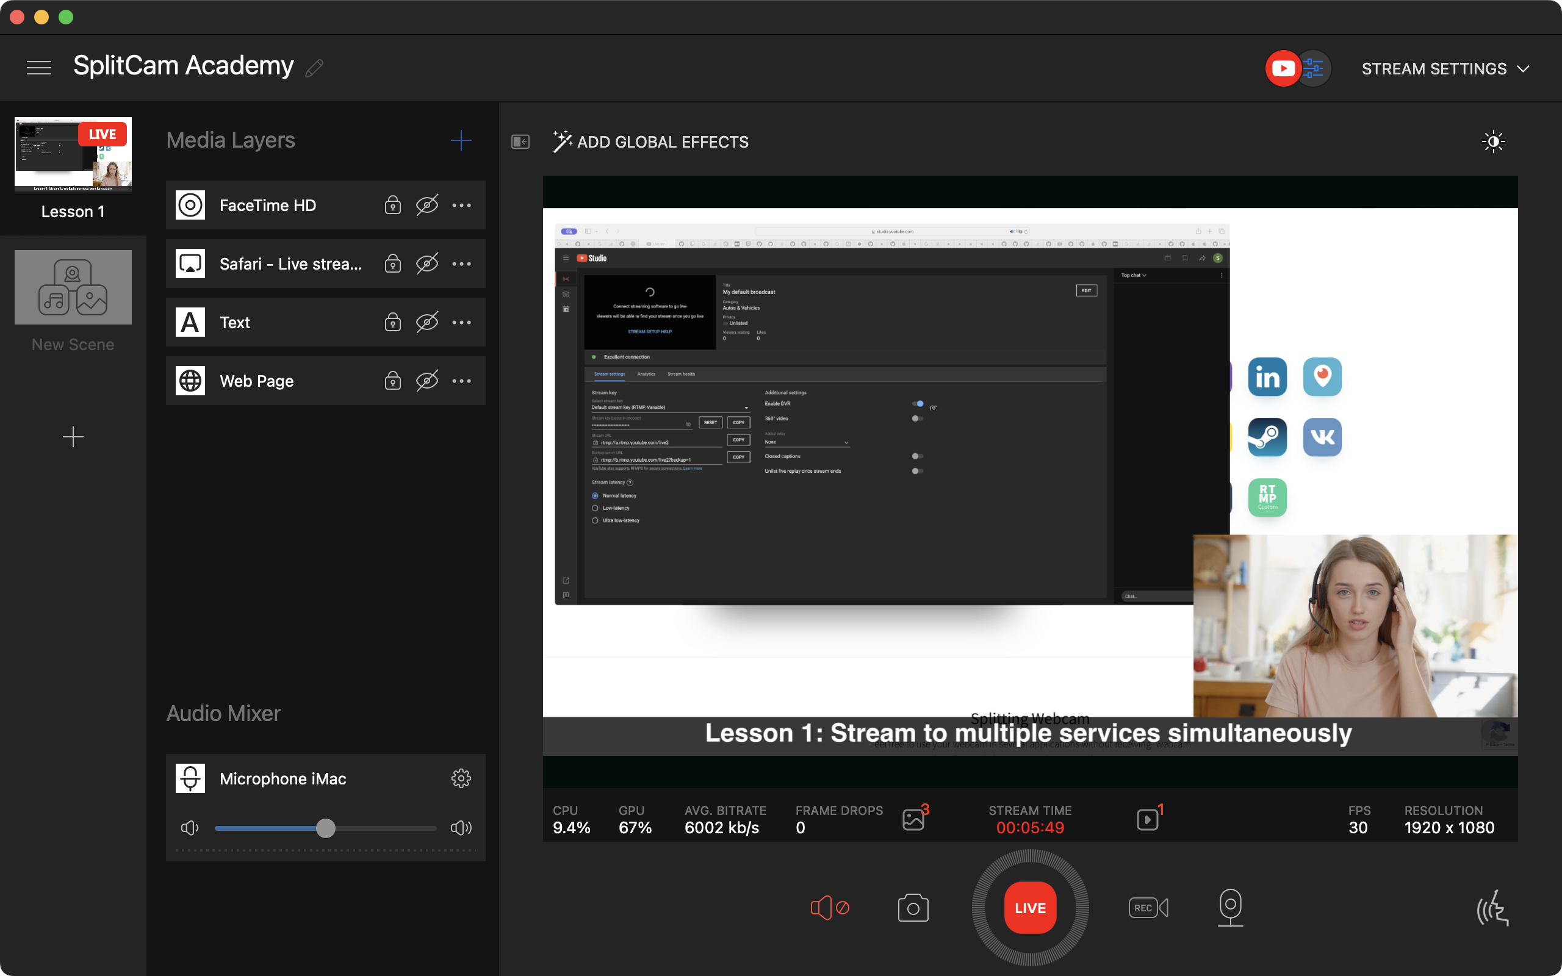Viewport: 1562px width, 976px height.
Task: Lock the Web Page layer
Action: (392, 381)
